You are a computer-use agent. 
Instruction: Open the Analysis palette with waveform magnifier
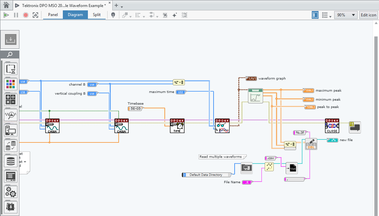11,115
